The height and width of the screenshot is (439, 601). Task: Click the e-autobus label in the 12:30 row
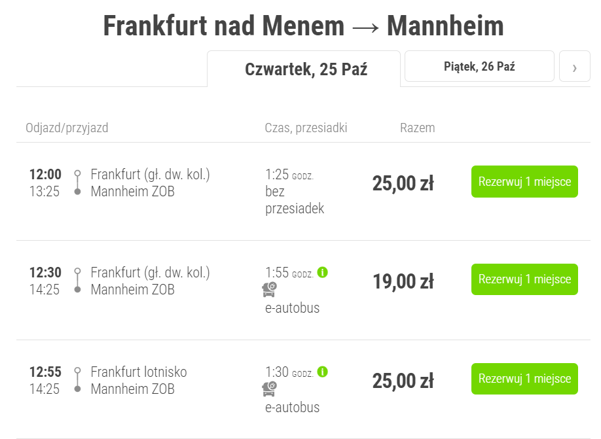292,308
